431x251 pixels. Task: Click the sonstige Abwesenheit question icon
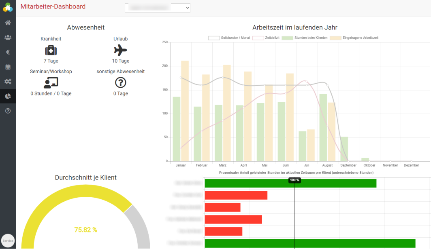[121, 82]
